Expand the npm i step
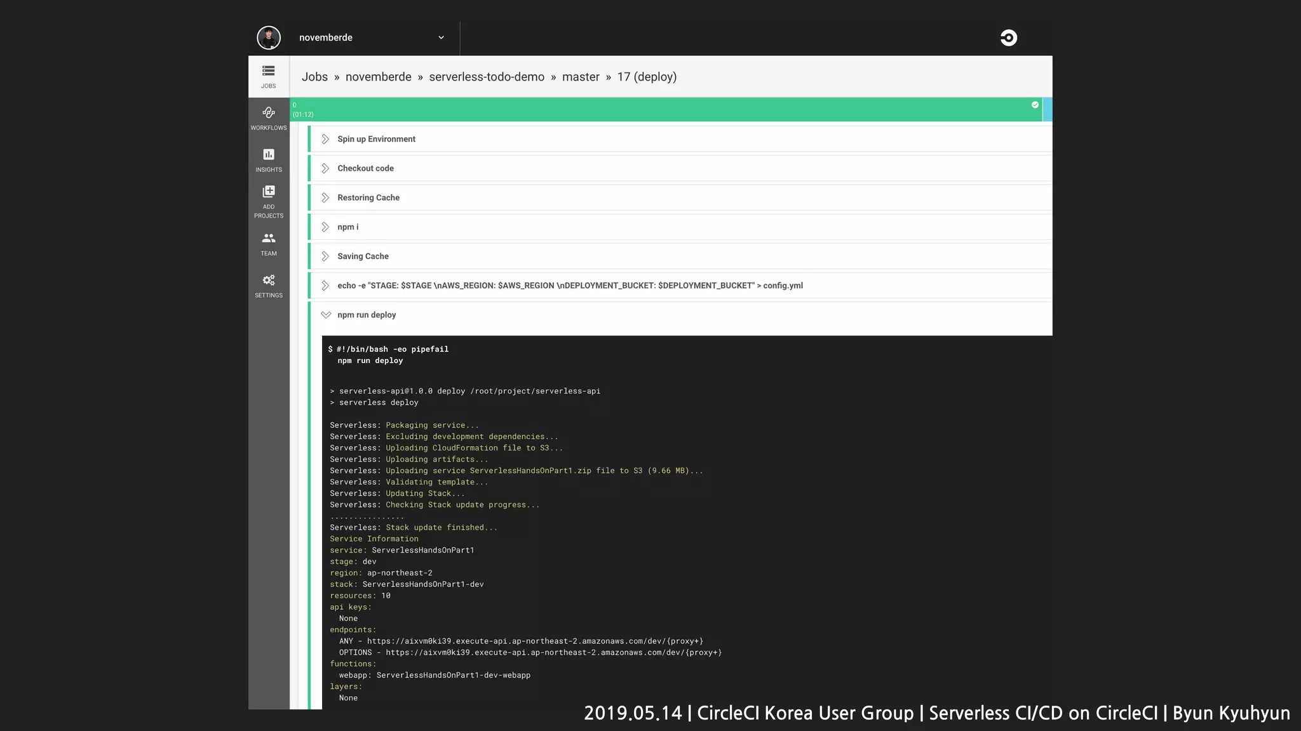1301x731 pixels. [x=325, y=227]
